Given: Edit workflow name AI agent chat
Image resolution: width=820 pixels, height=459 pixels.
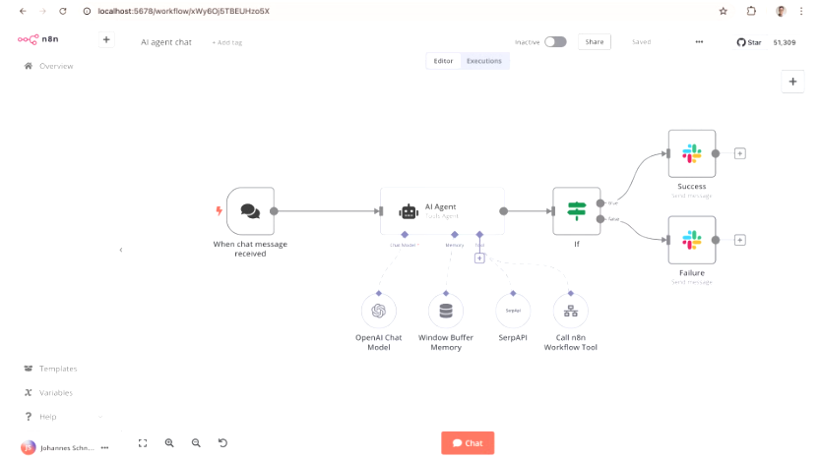Looking at the screenshot, I should coord(166,42).
